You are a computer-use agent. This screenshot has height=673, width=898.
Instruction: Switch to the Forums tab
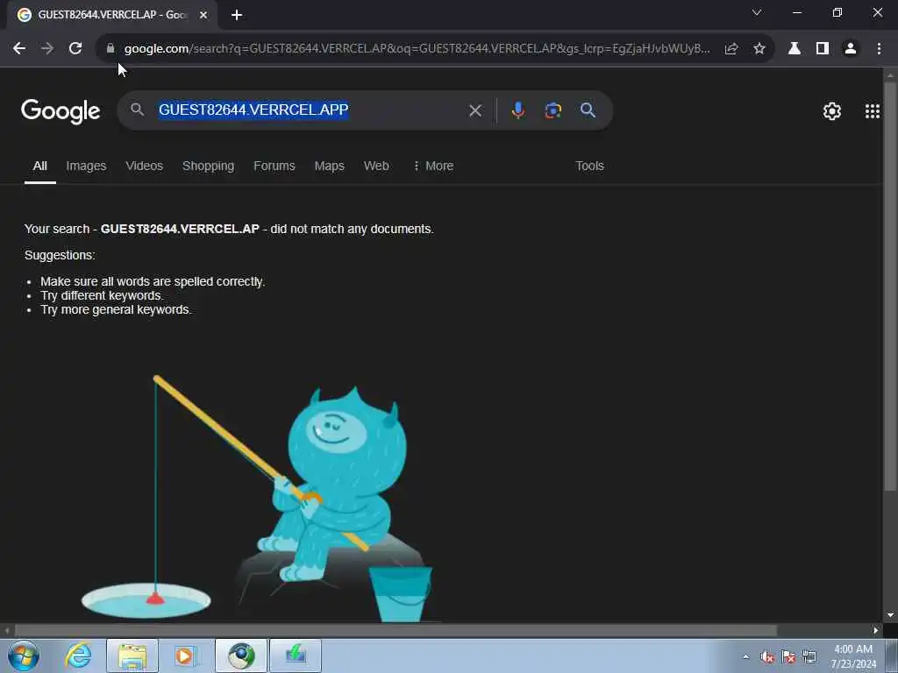pyautogui.click(x=274, y=166)
